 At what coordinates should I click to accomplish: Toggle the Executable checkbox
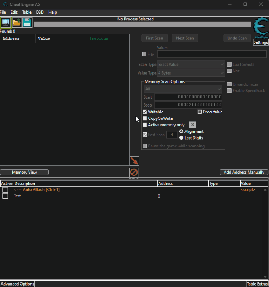coord(200,112)
